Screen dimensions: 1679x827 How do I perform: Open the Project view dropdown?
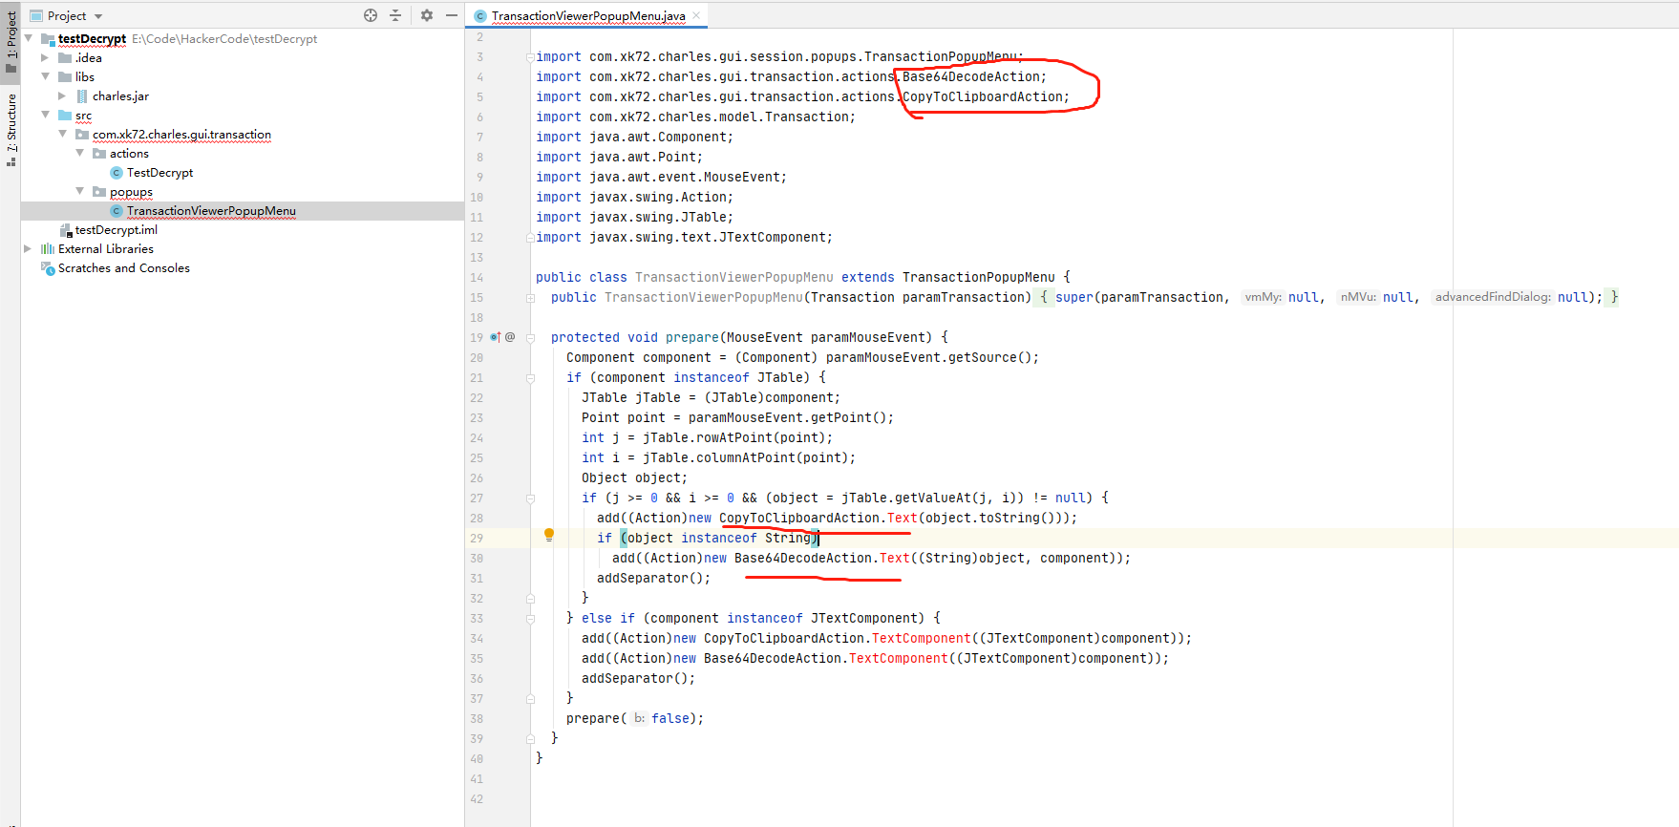(98, 16)
